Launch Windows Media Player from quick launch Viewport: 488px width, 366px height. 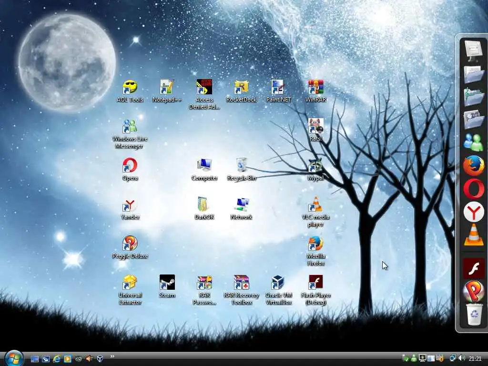point(68,359)
